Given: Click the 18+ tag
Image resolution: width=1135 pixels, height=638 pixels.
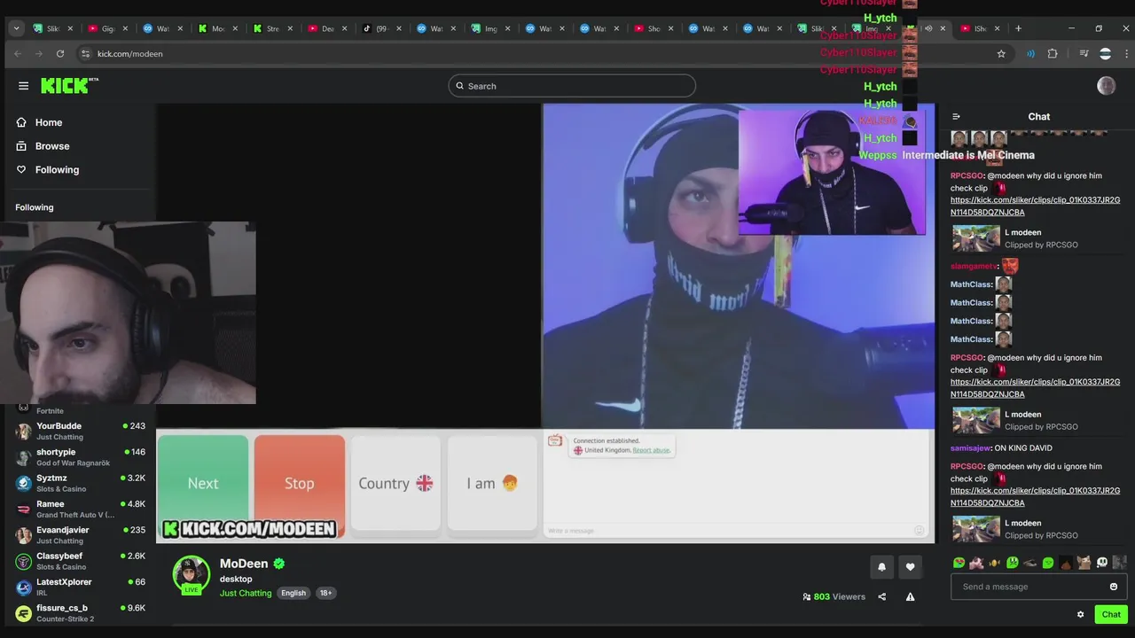Looking at the screenshot, I should point(325,593).
